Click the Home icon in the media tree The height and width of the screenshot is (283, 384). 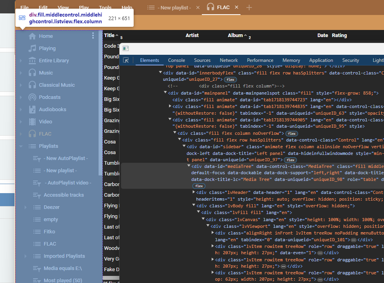click(32, 36)
